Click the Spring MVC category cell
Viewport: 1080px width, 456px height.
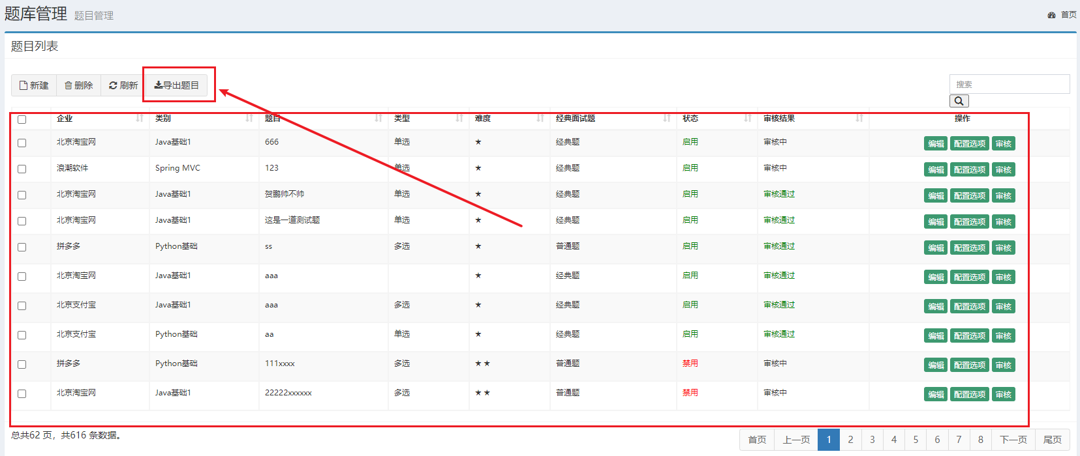pos(177,168)
